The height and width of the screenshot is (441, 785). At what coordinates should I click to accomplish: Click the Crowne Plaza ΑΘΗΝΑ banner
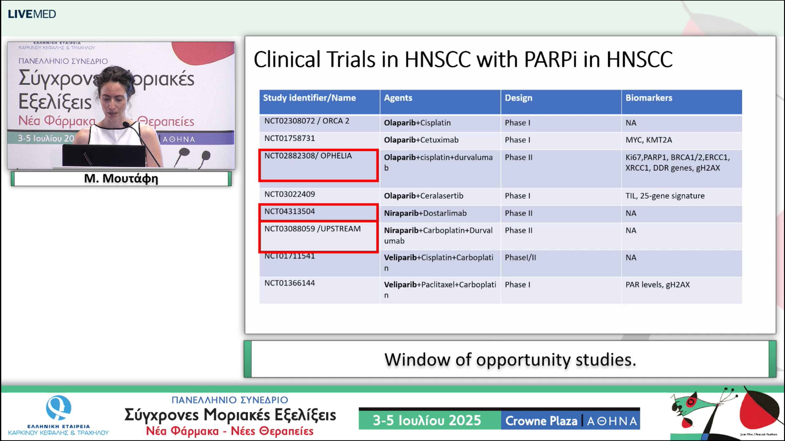pyautogui.click(x=570, y=421)
